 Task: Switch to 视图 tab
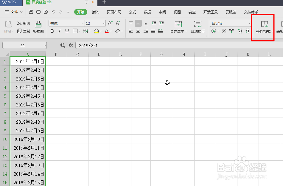[177, 12]
